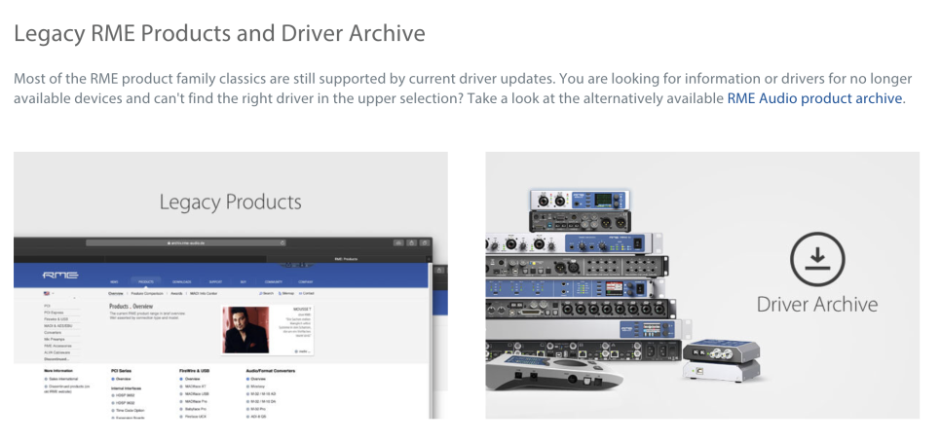Click the Babyface silver desktop interface image
The height and width of the screenshot is (442, 941).
[x=554, y=371]
